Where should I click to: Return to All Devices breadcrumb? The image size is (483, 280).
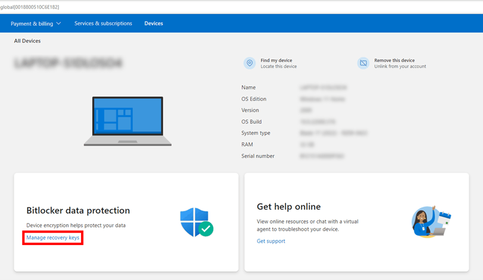coord(27,41)
